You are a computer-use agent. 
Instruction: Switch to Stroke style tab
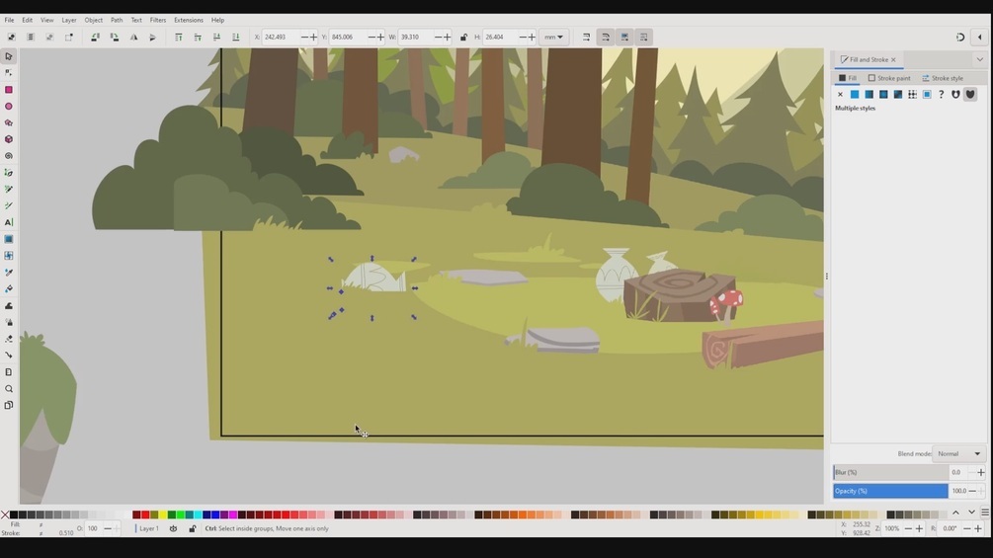pyautogui.click(x=943, y=78)
